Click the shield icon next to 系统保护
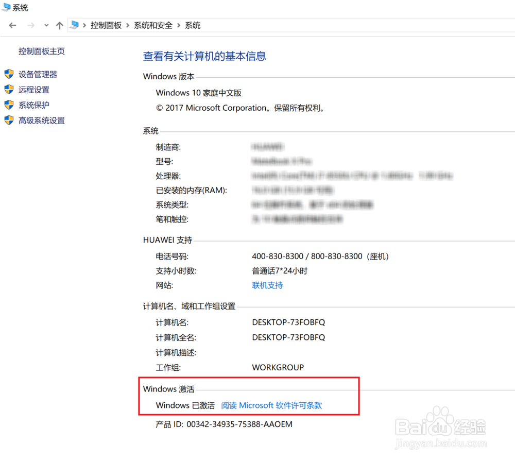Viewport: 515px width, 461px height. click(9, 105)
